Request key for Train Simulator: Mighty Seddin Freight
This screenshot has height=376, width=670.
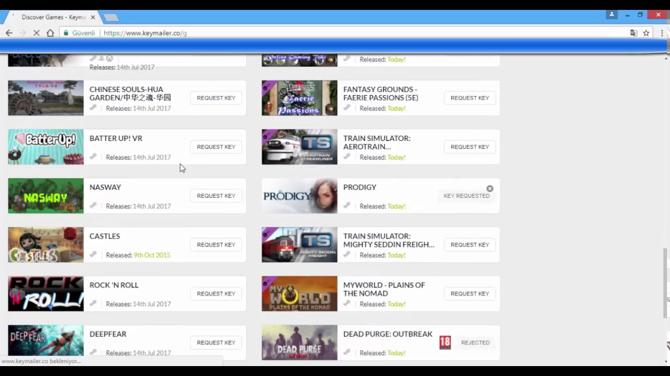tap(470, 244)
